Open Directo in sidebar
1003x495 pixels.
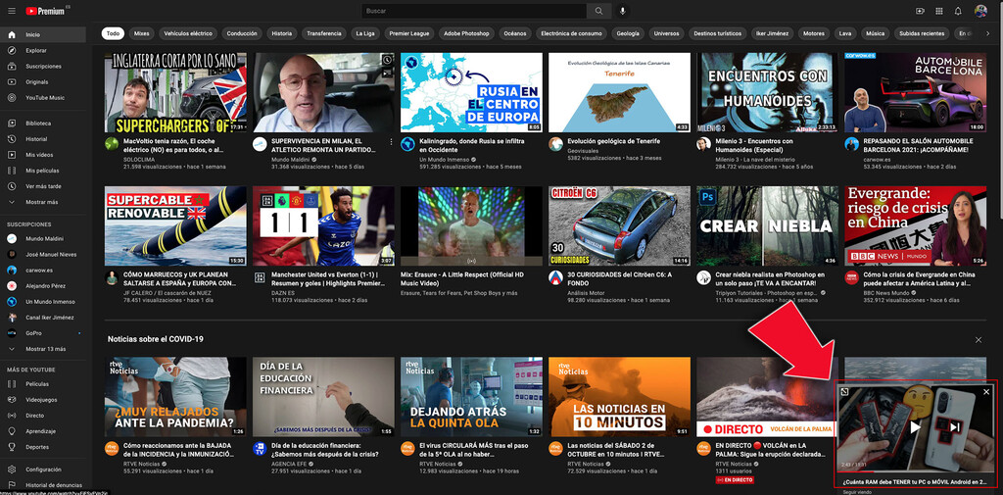43,416
